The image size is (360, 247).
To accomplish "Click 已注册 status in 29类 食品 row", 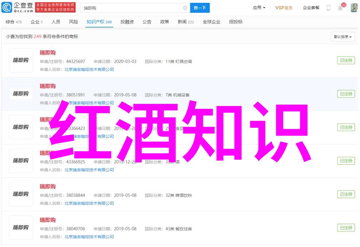I will (x=346, y=127).
